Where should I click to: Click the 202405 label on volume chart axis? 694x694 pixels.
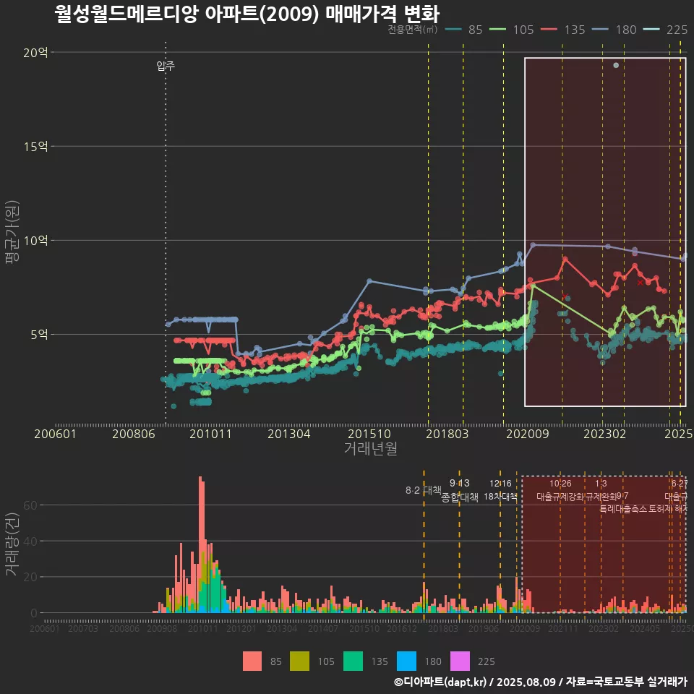(645, 628)
